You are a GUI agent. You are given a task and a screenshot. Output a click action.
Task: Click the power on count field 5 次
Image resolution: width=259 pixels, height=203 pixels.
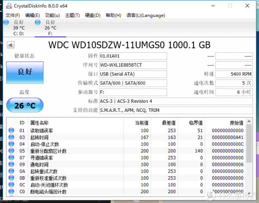coord(234,83)
